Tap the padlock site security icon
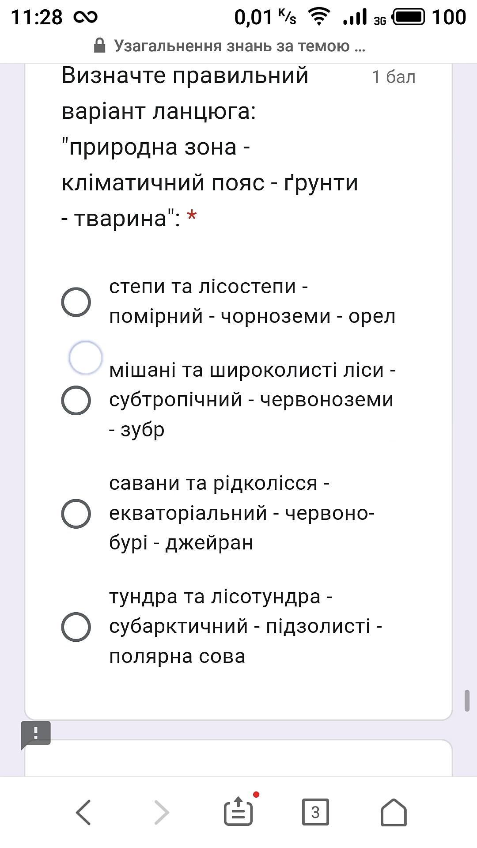 pyautogui.click(x=100, y=45)
